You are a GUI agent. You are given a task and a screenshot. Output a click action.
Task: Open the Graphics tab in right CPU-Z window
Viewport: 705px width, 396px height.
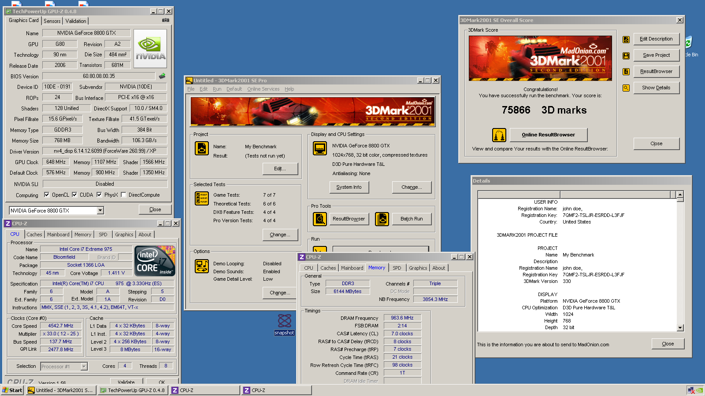[418, 268]
